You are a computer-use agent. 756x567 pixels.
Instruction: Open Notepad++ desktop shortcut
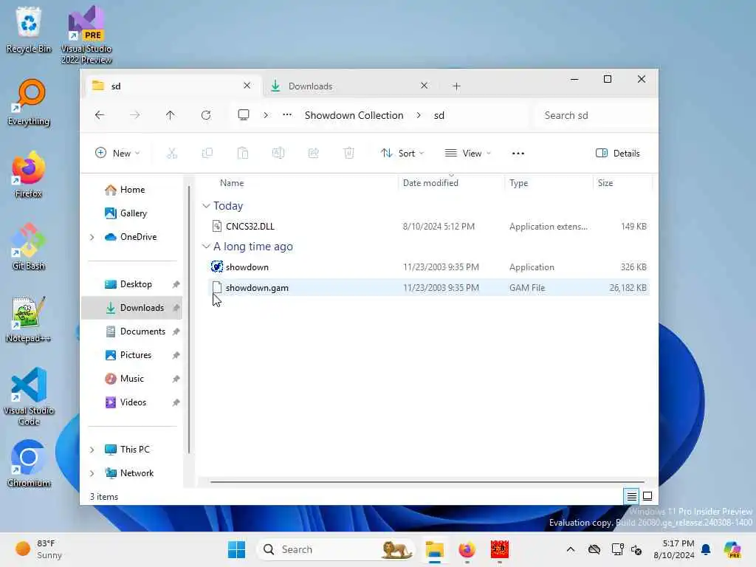29,319
